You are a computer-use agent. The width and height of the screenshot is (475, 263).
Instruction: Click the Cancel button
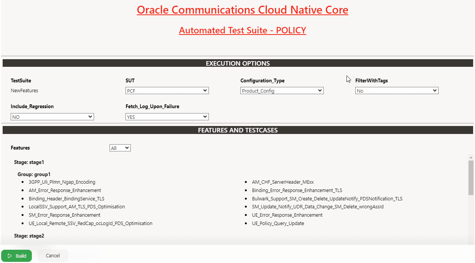tap(53, 256)
